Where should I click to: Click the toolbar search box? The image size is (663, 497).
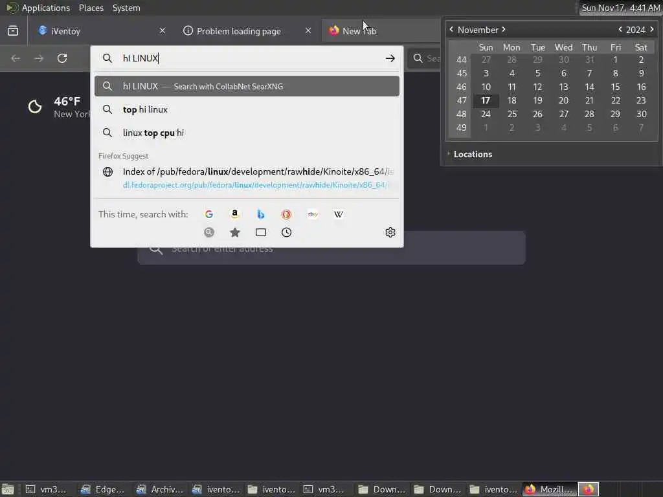pos(425,58)
